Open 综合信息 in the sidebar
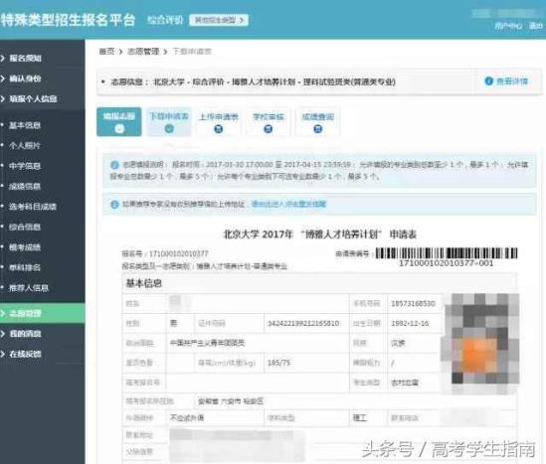 [x=25, y=228]
